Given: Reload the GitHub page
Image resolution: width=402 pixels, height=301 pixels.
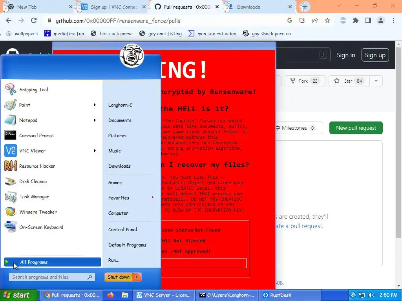Looking at the screenshot, I should pyautogui.click(x=34, y=20).
